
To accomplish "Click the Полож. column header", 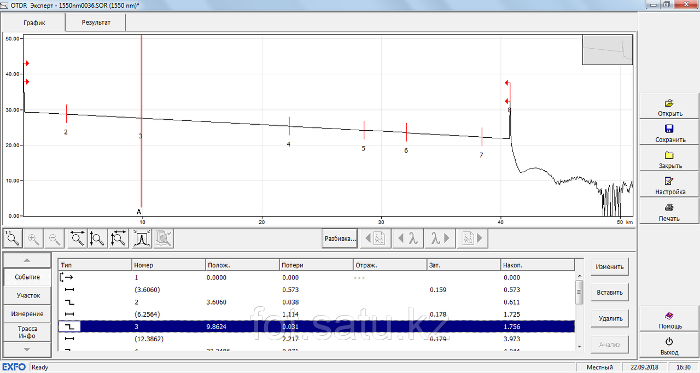I will coord(242,265).
